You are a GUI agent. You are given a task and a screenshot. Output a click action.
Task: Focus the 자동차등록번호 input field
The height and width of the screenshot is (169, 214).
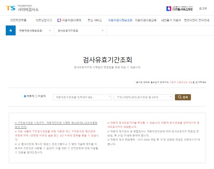pos(82,97)
